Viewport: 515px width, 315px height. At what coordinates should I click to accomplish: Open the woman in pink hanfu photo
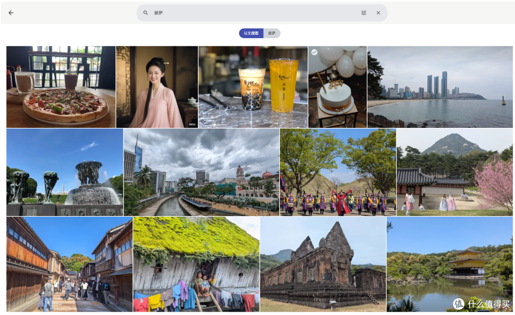click(157, 87)
